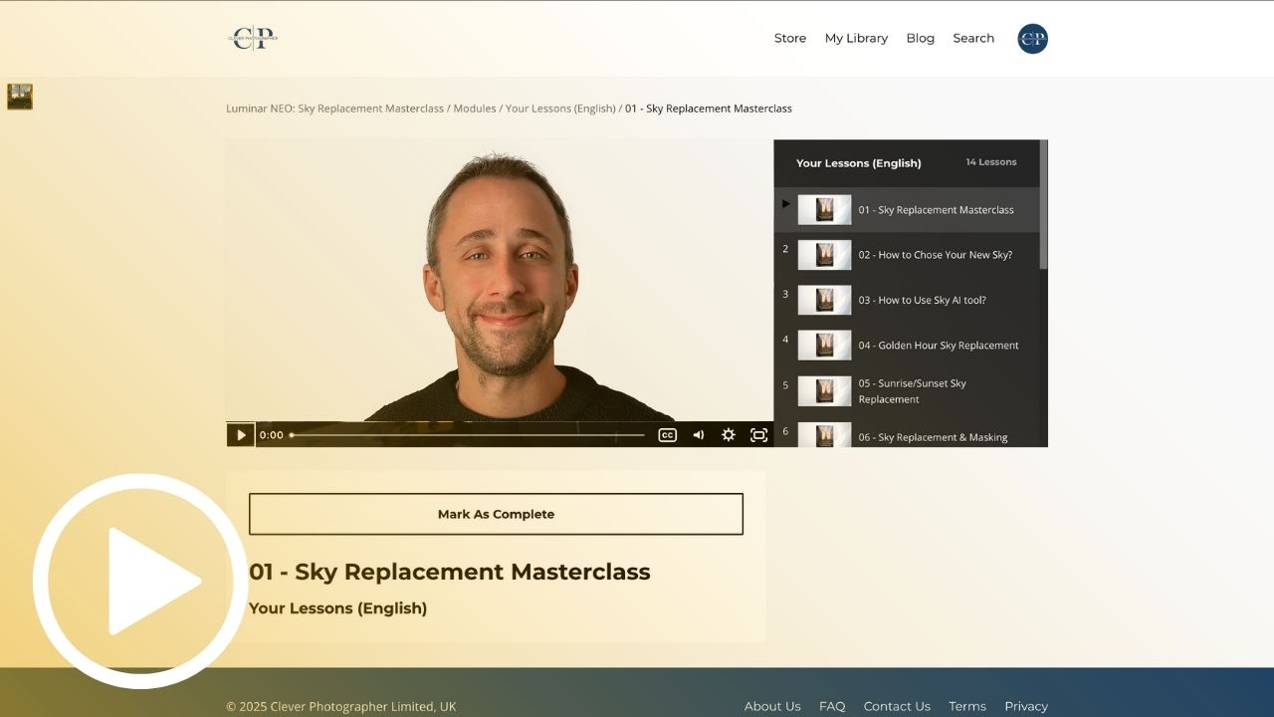Click the playing indicator arrow of lesson 01

point(786,204)
